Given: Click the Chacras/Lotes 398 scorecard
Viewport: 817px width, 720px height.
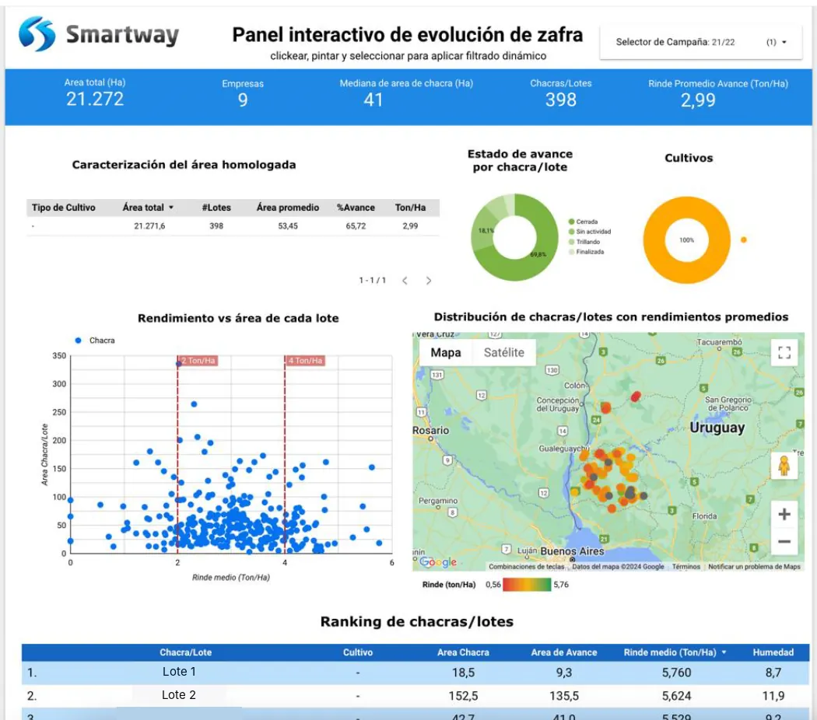Looking at the screenshot, I should tap(561, 94).
